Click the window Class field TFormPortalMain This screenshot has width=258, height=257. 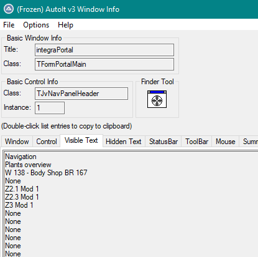coord(104,64)
